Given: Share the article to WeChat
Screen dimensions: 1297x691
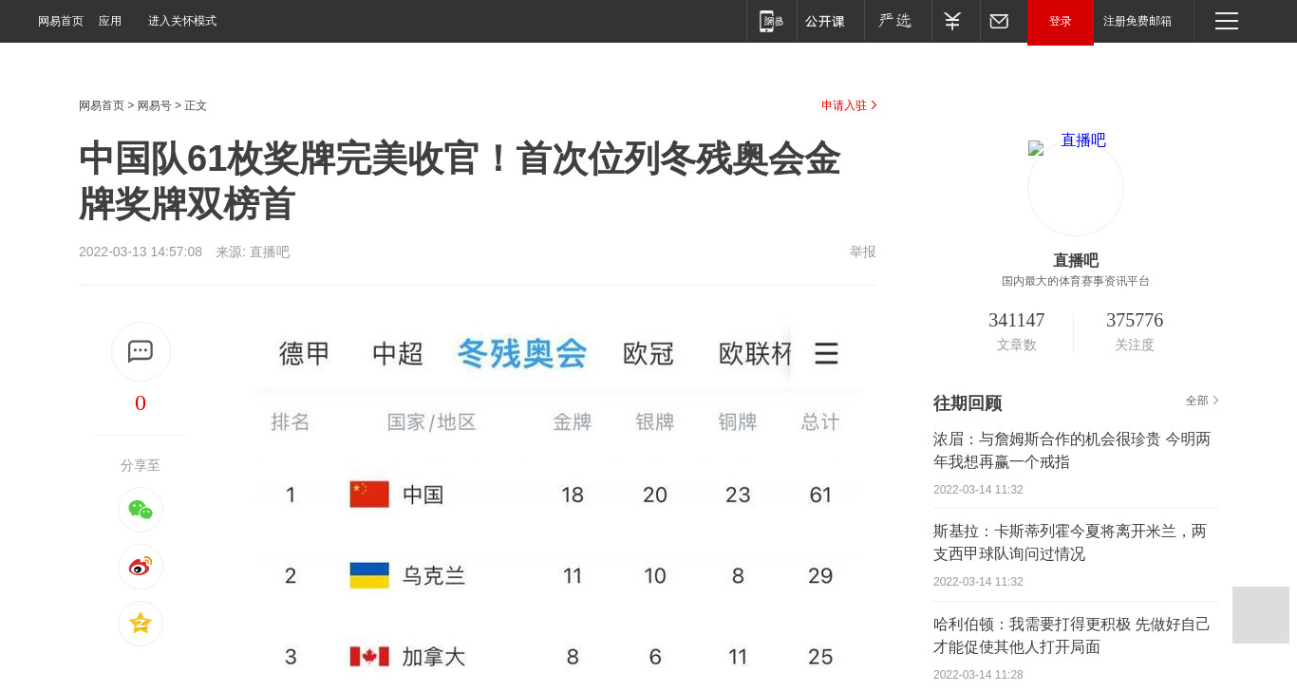Looking at the screenshot, I should coord(141,510).
